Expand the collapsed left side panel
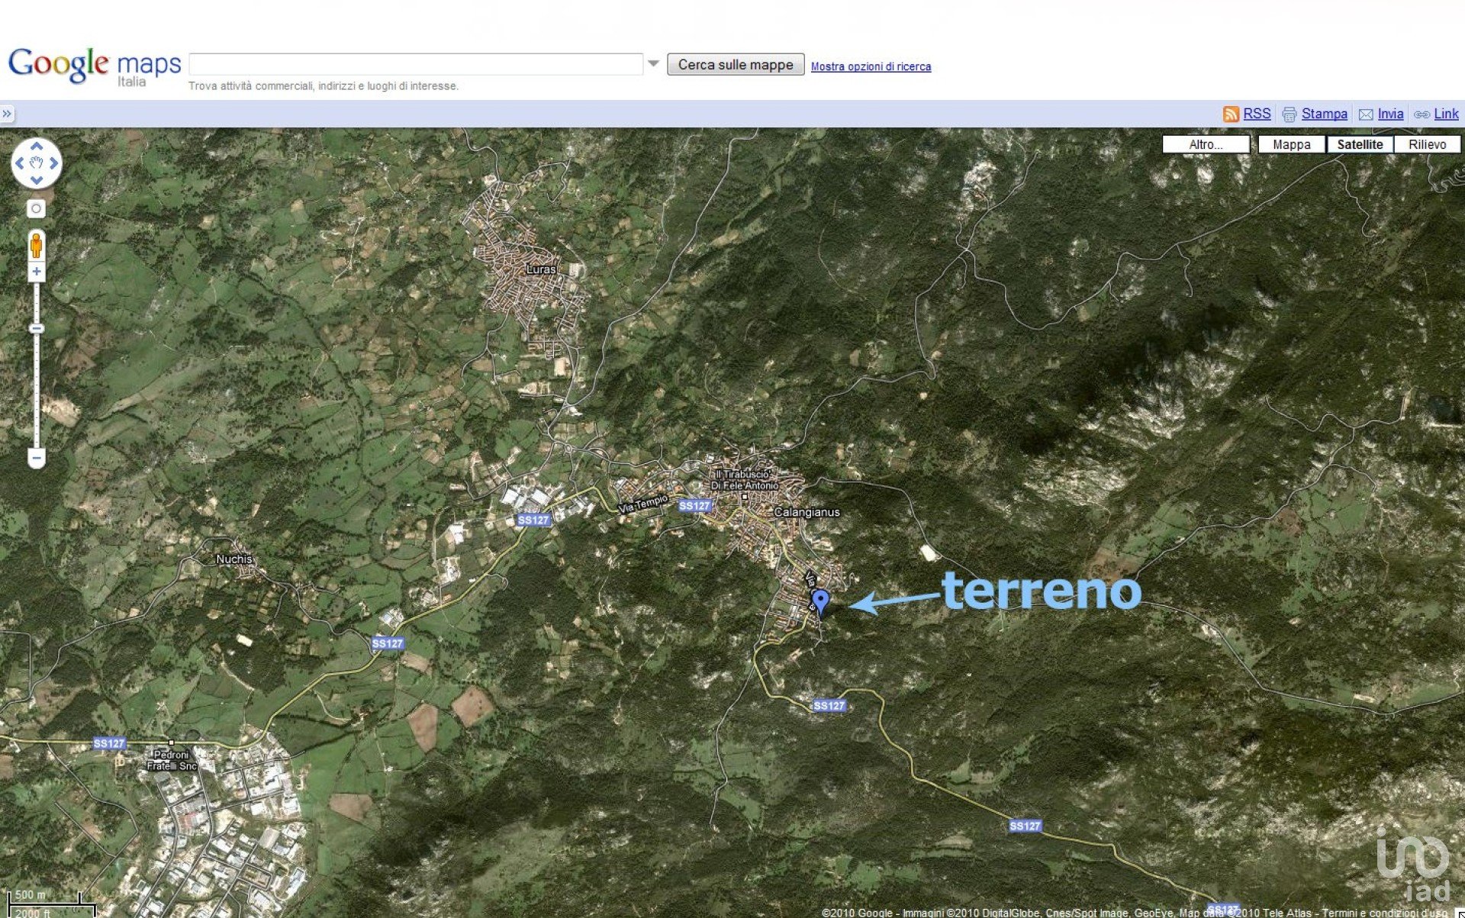1465x918 pixels. [x=7, y=114]
